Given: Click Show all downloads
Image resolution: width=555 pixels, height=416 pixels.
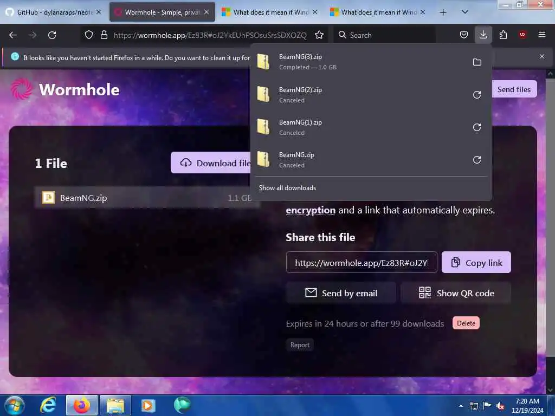Looking at the screenshot, I should [x=287, y=188].
